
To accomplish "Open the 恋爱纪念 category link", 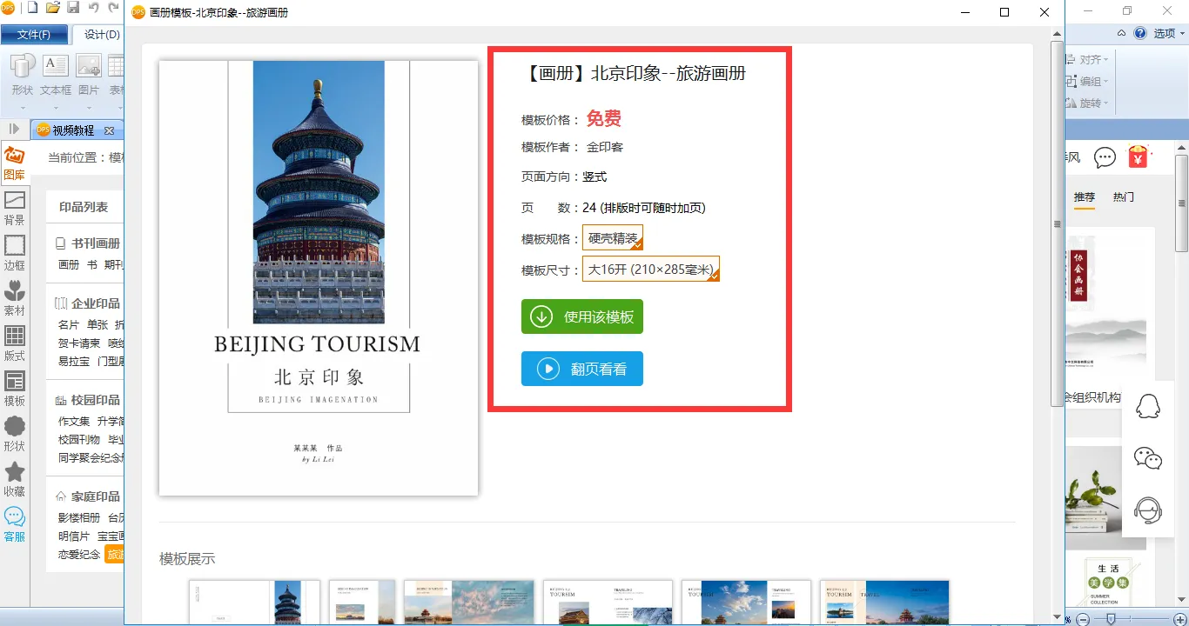I will click(79, 554).
